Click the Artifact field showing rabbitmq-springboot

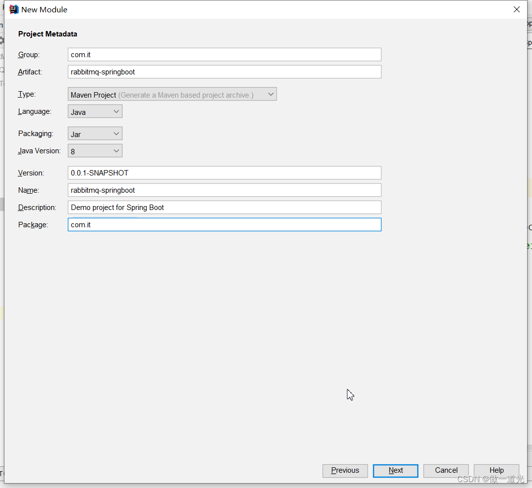[x=224, y=71]
